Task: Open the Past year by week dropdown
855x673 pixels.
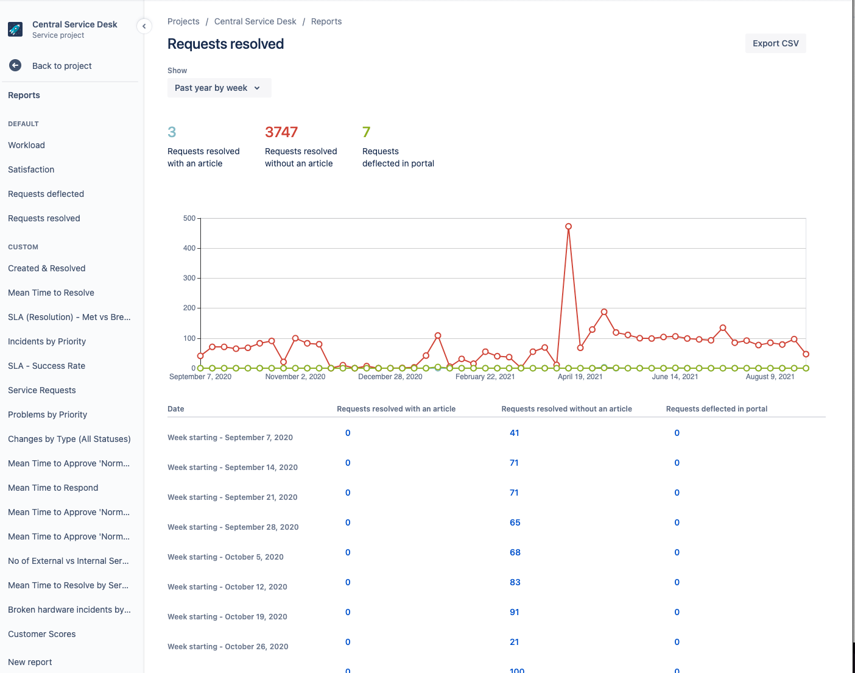Action: coord(219,88)
